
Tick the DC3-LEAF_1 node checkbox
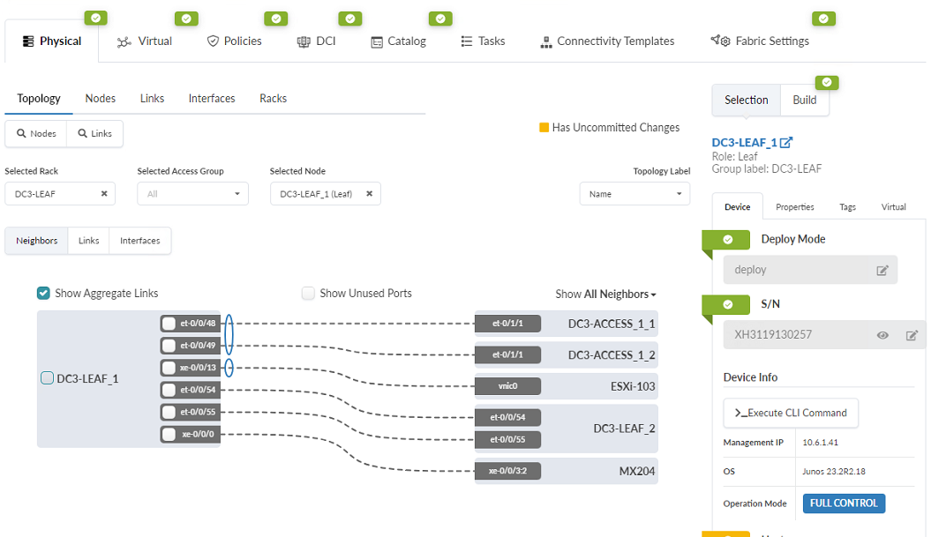[x=48, y=378]
